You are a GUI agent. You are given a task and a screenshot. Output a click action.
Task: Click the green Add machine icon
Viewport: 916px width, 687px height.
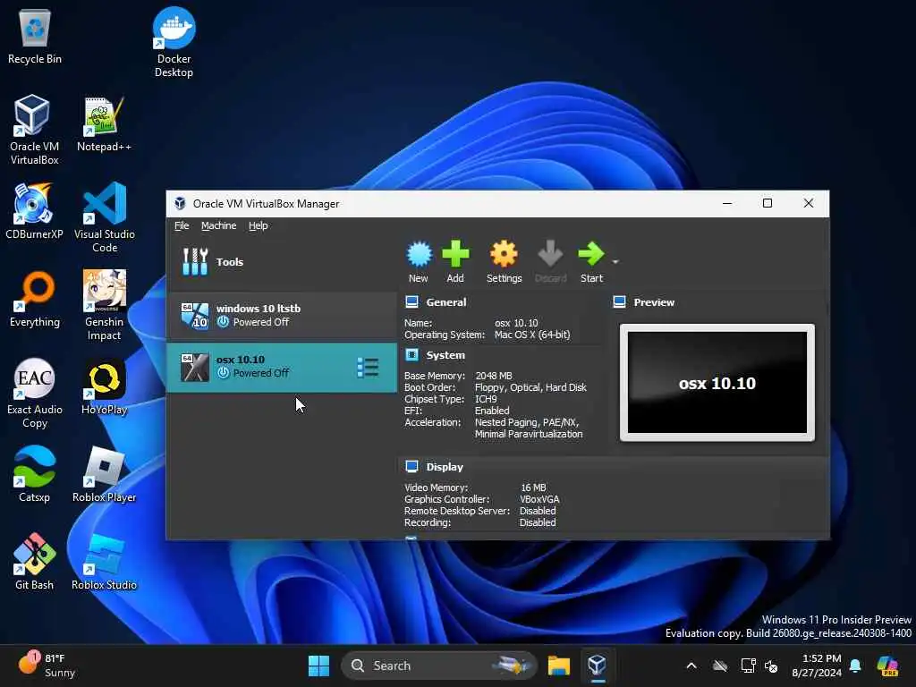(x=455, y=261)
